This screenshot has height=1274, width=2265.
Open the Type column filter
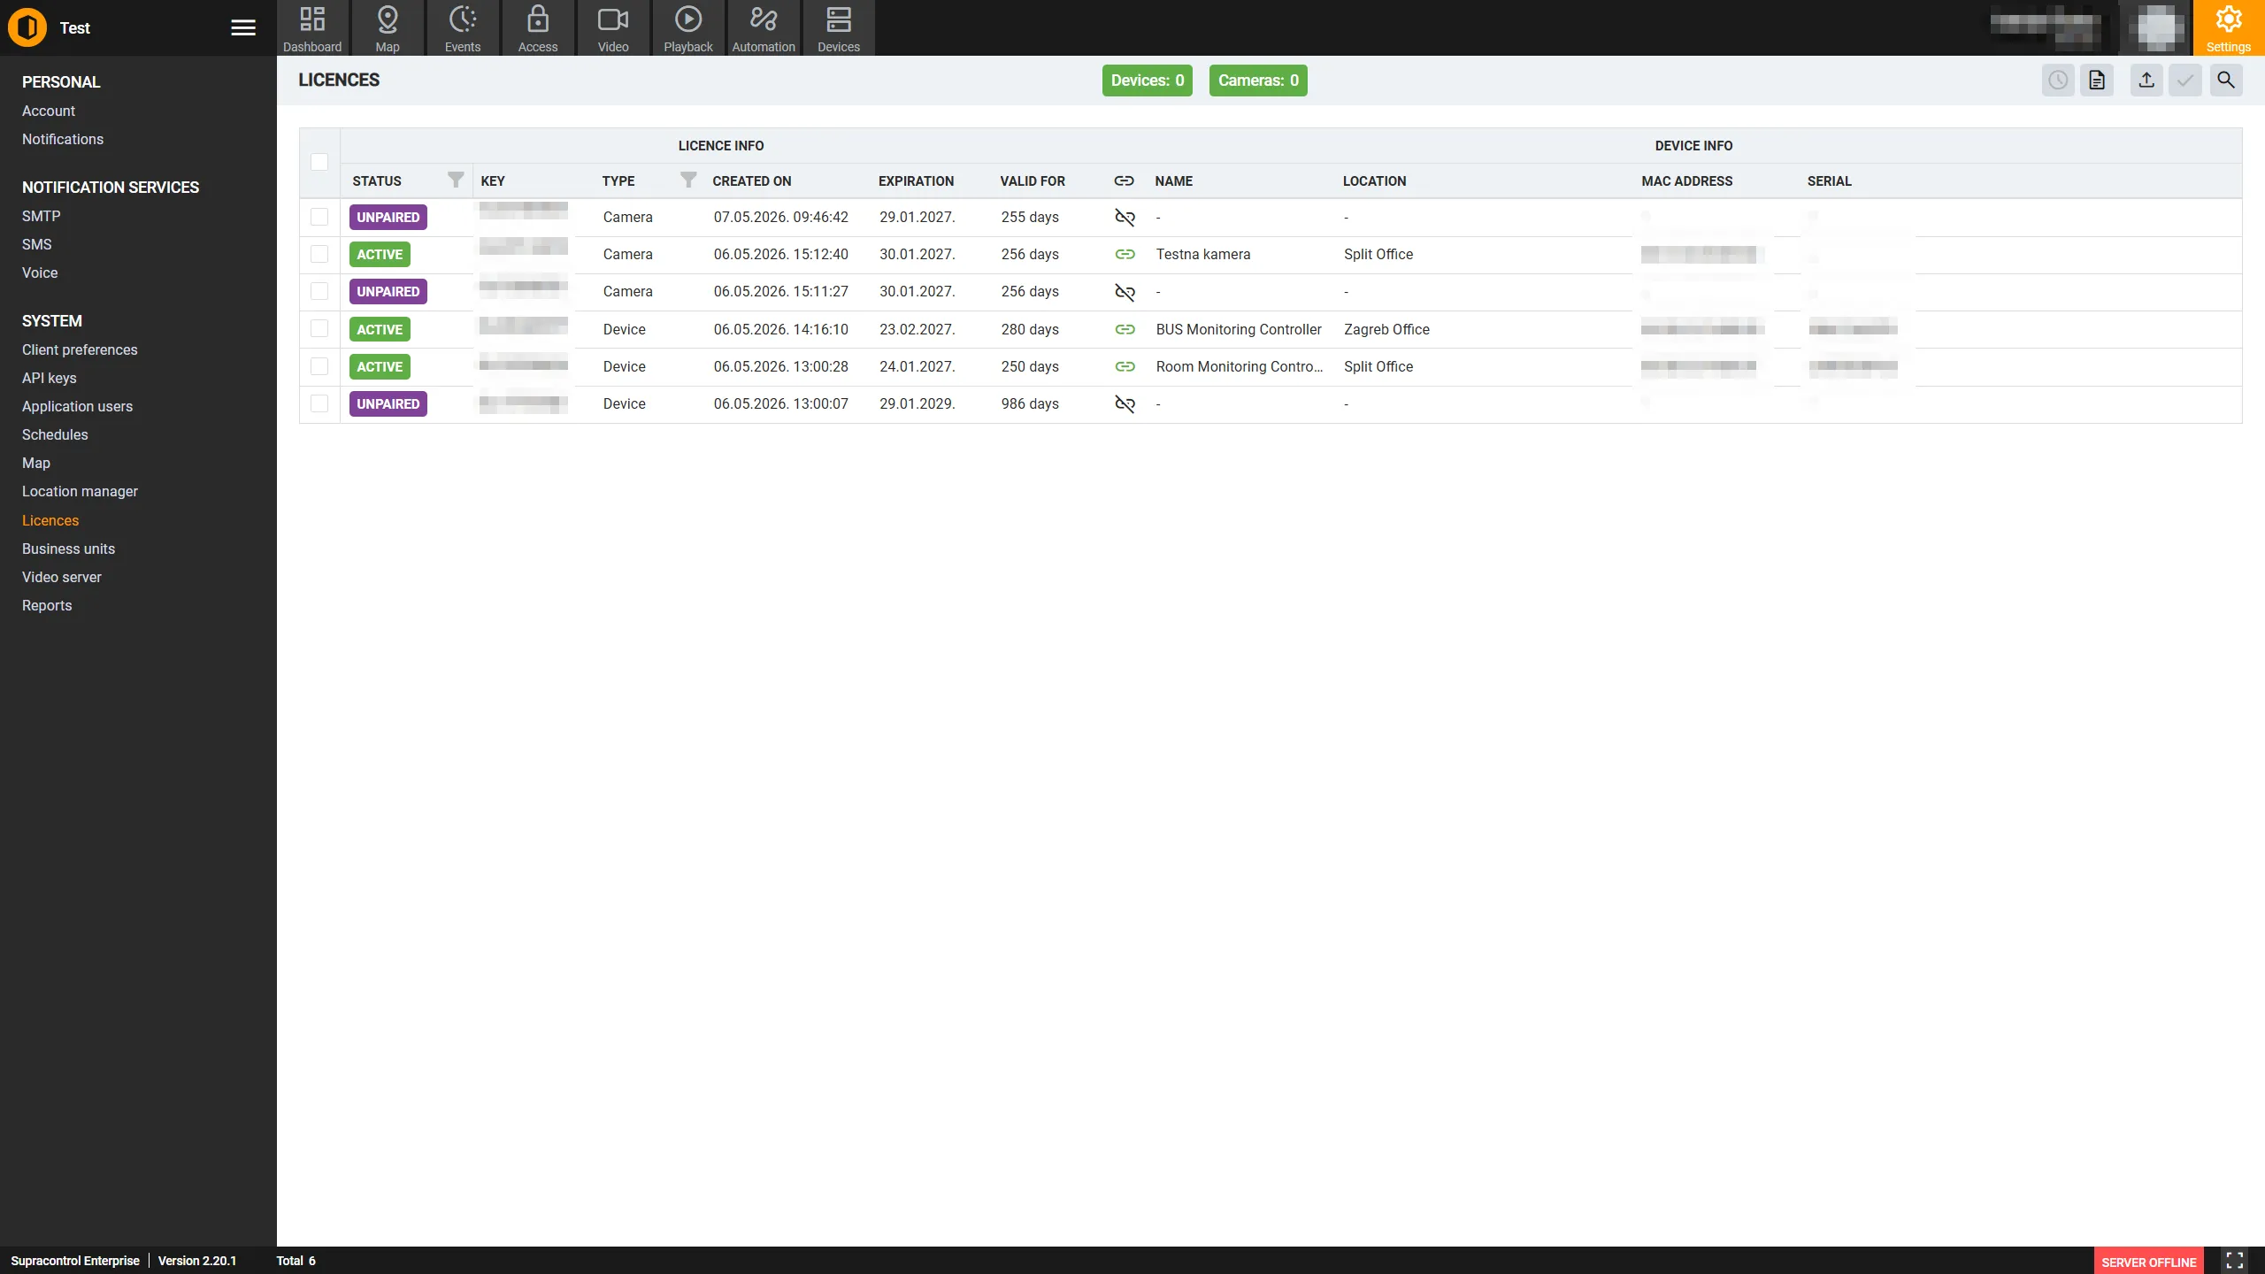pos(688,180)
